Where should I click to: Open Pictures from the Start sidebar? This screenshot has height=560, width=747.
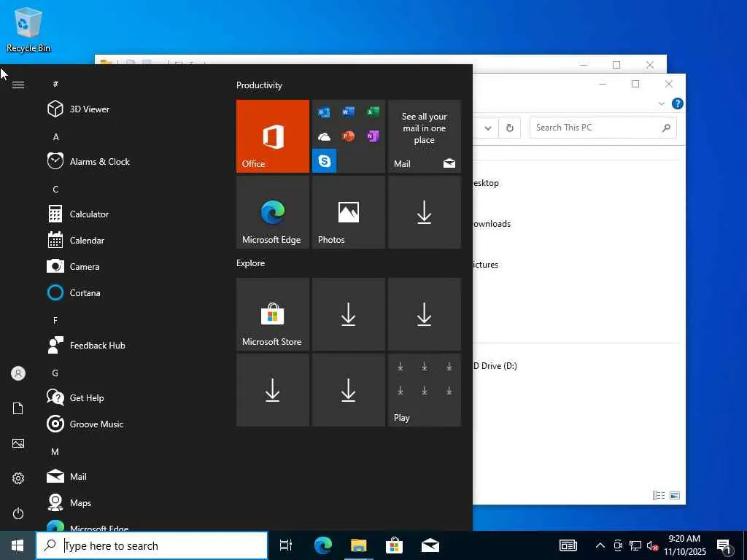18,443
